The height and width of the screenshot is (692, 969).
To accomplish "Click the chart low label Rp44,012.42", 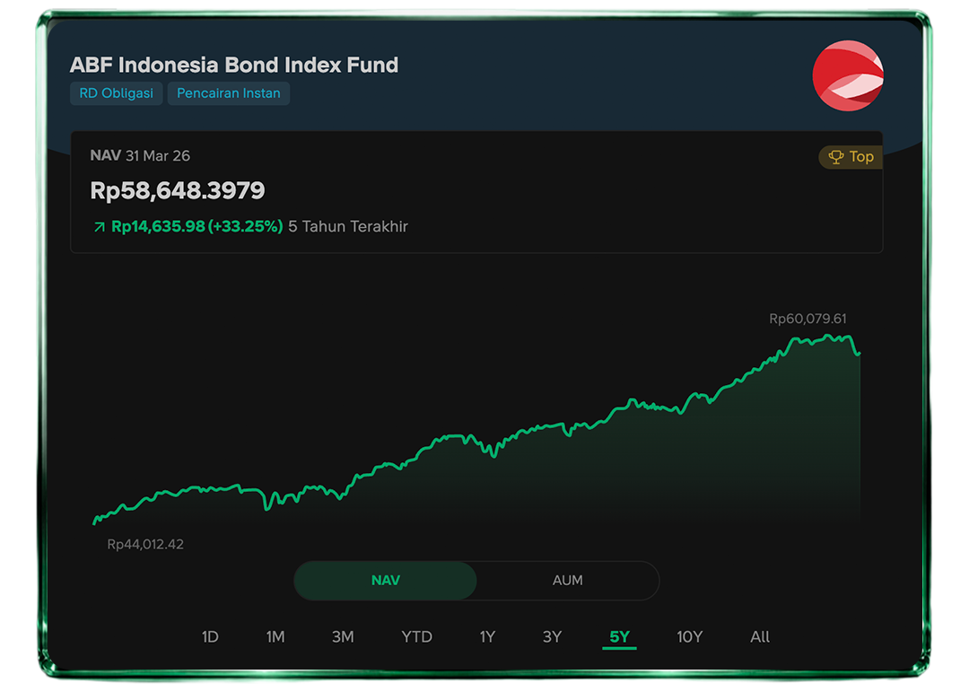I will 145,544.
